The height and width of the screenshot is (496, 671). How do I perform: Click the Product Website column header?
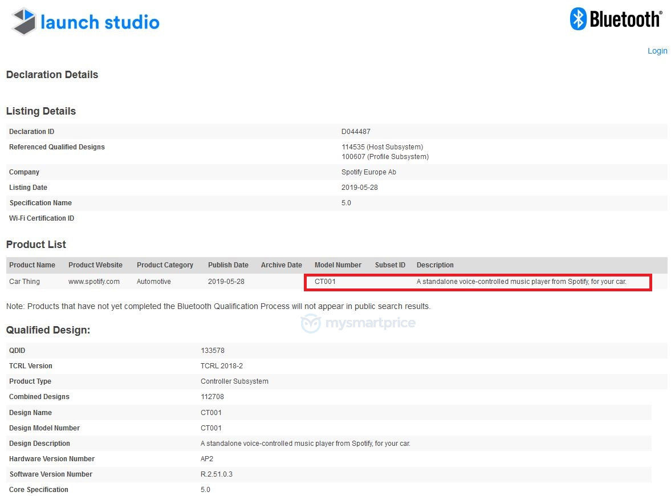pos(95,265)
